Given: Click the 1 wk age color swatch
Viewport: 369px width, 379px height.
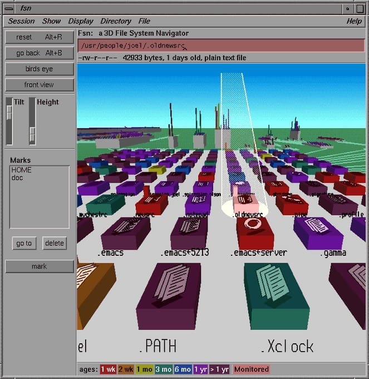Looking at the screenshot, I should coord(107,369).
